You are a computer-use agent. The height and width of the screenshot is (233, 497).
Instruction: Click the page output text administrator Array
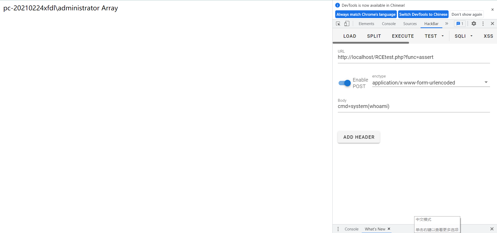88,8
